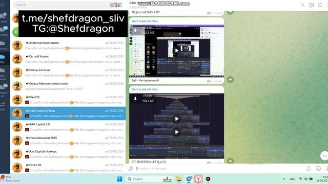Forward the My Journal Before DT post

click(230, 12)
